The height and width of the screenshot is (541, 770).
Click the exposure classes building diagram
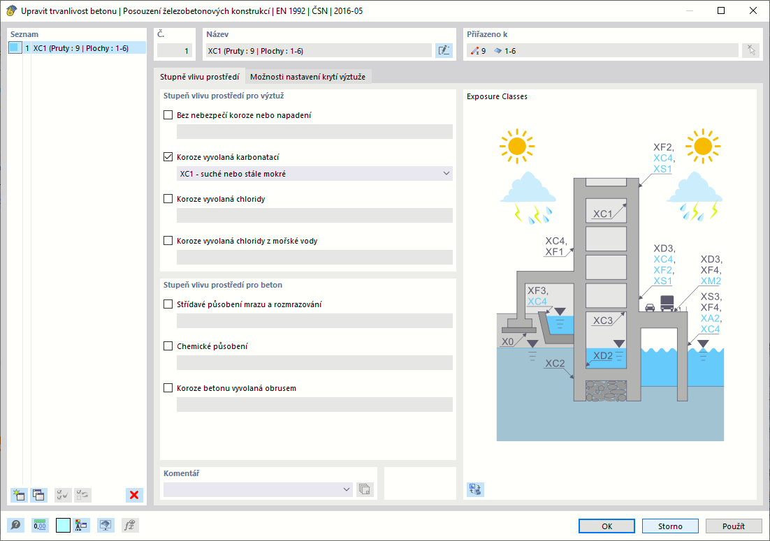(610, 285)
